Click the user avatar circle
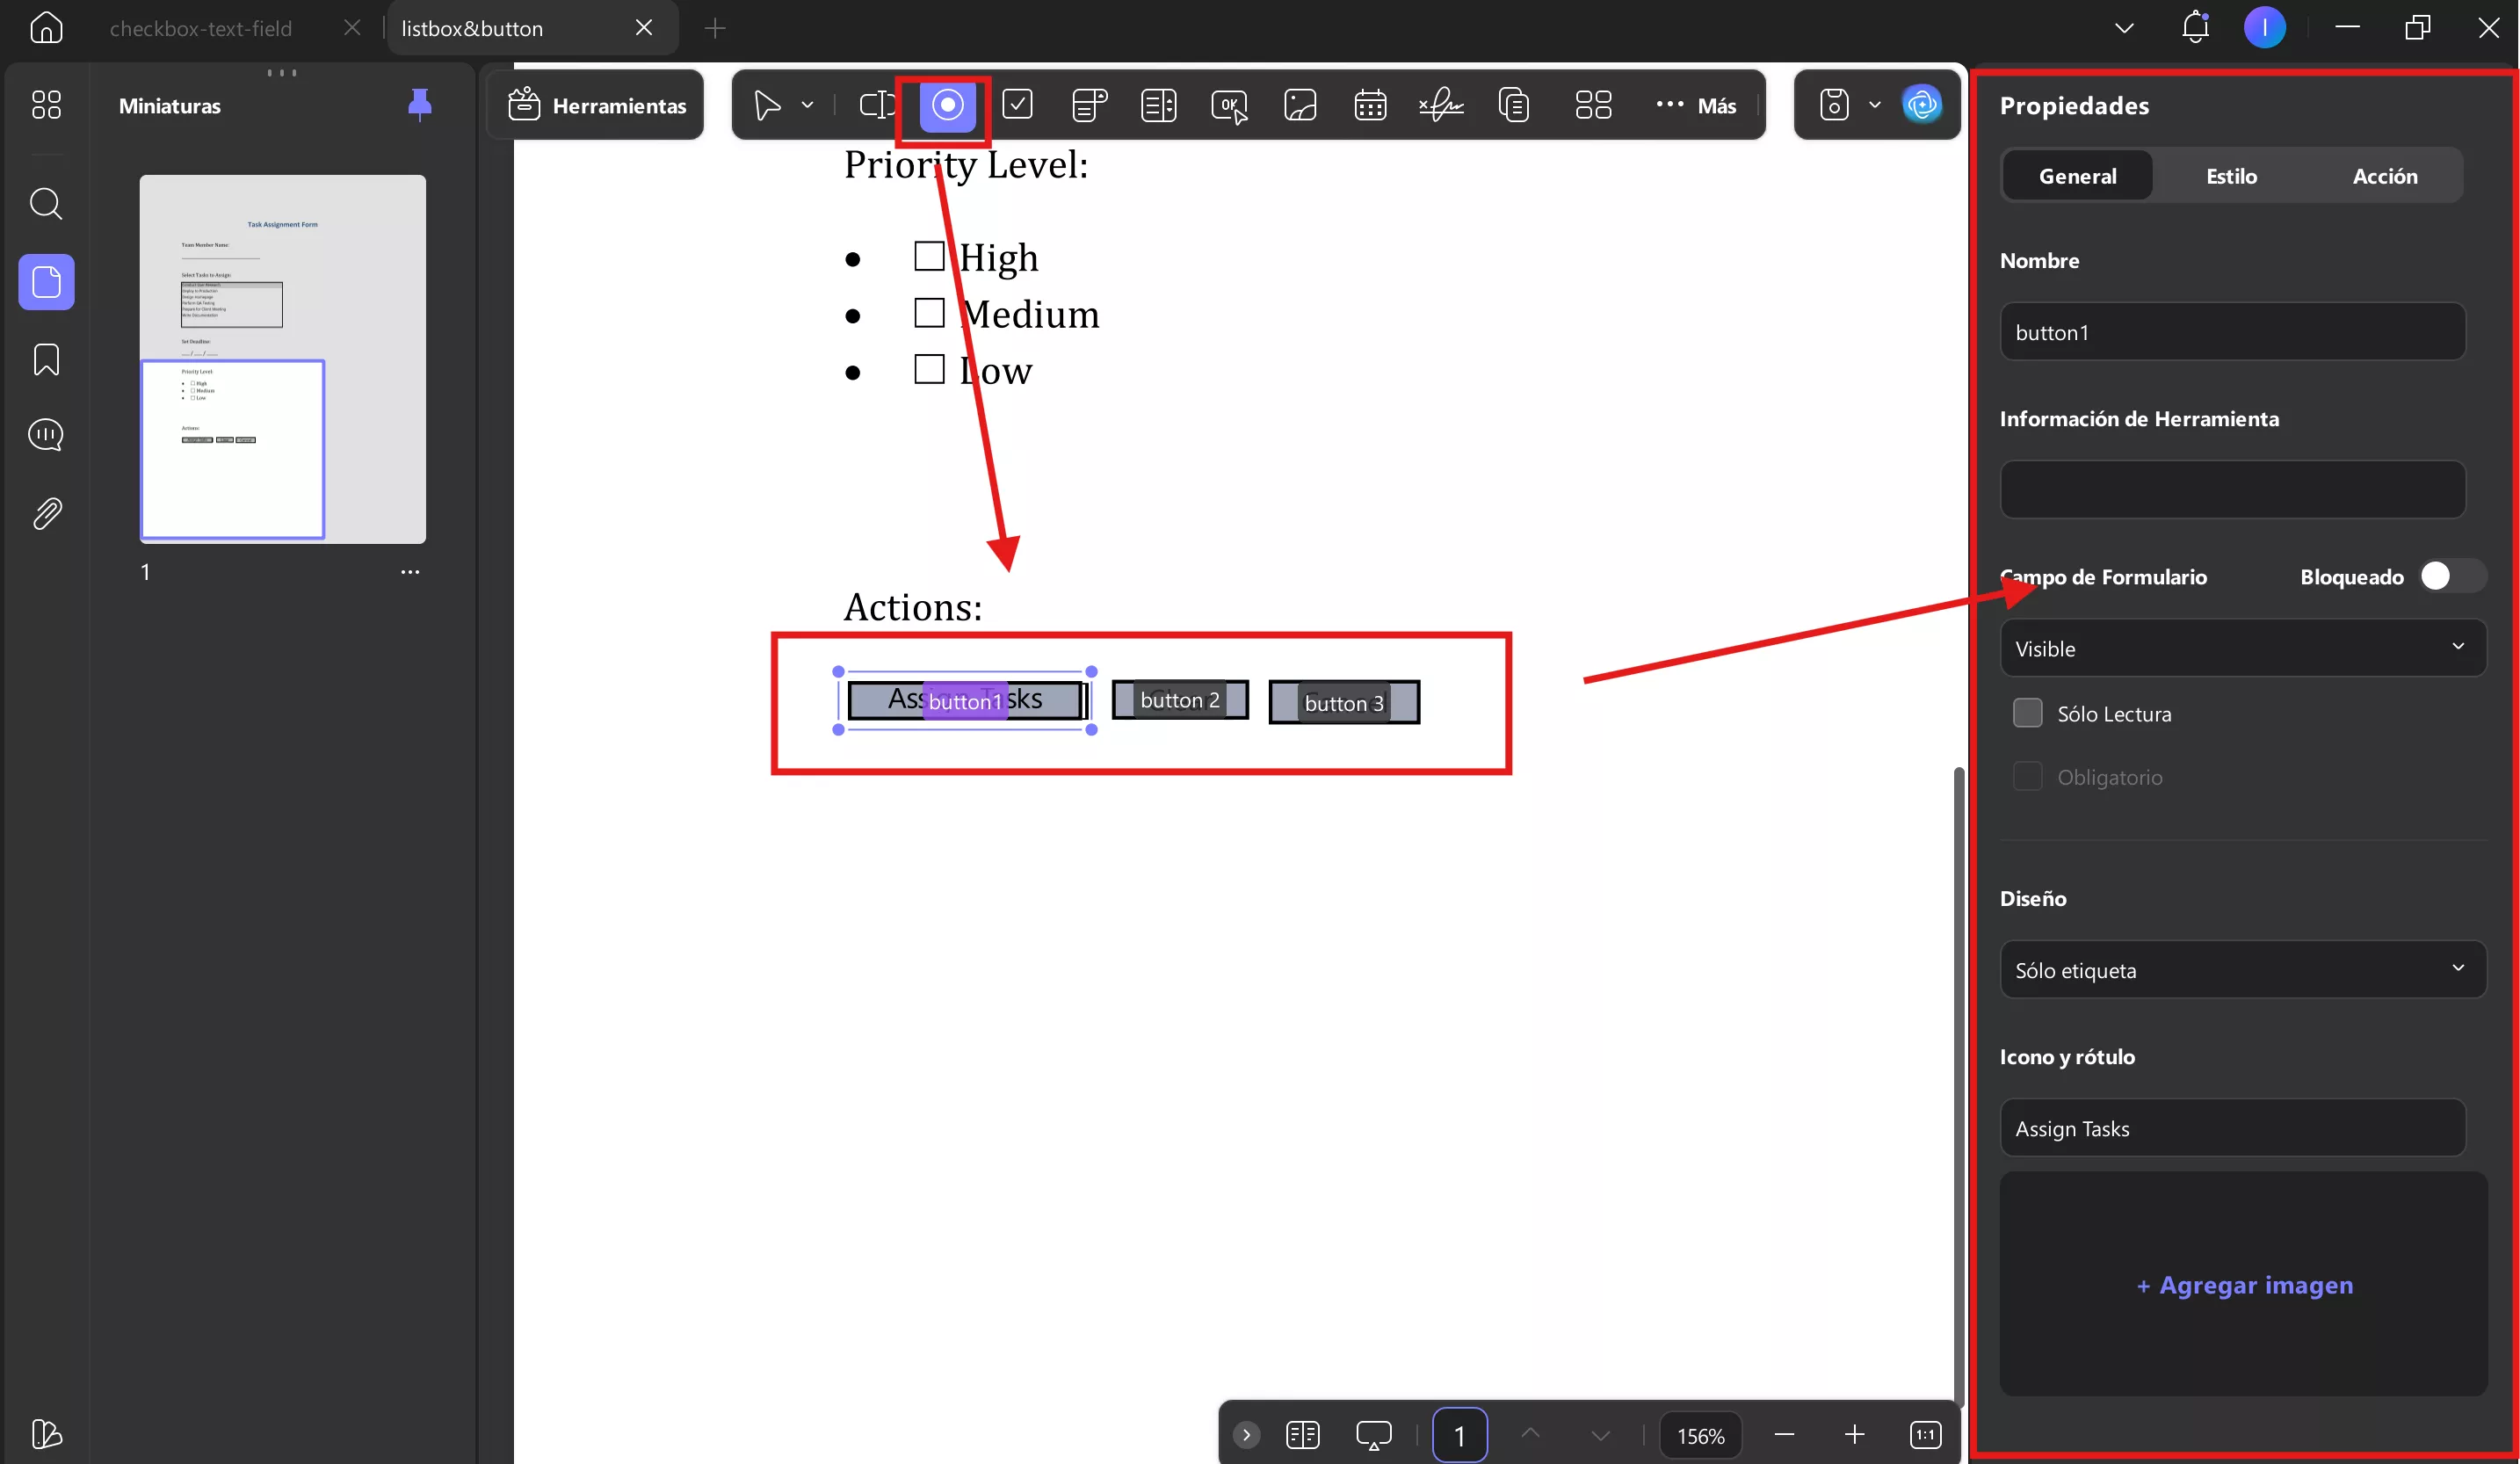The height and width of the screenshot is (1464, 2520). [2265, 27]
